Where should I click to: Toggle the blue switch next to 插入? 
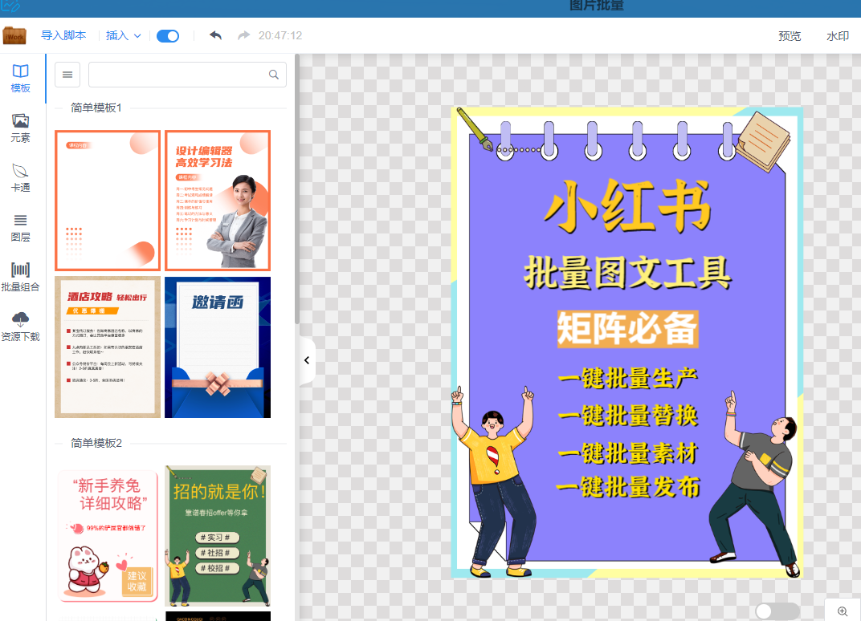point(168,35)
